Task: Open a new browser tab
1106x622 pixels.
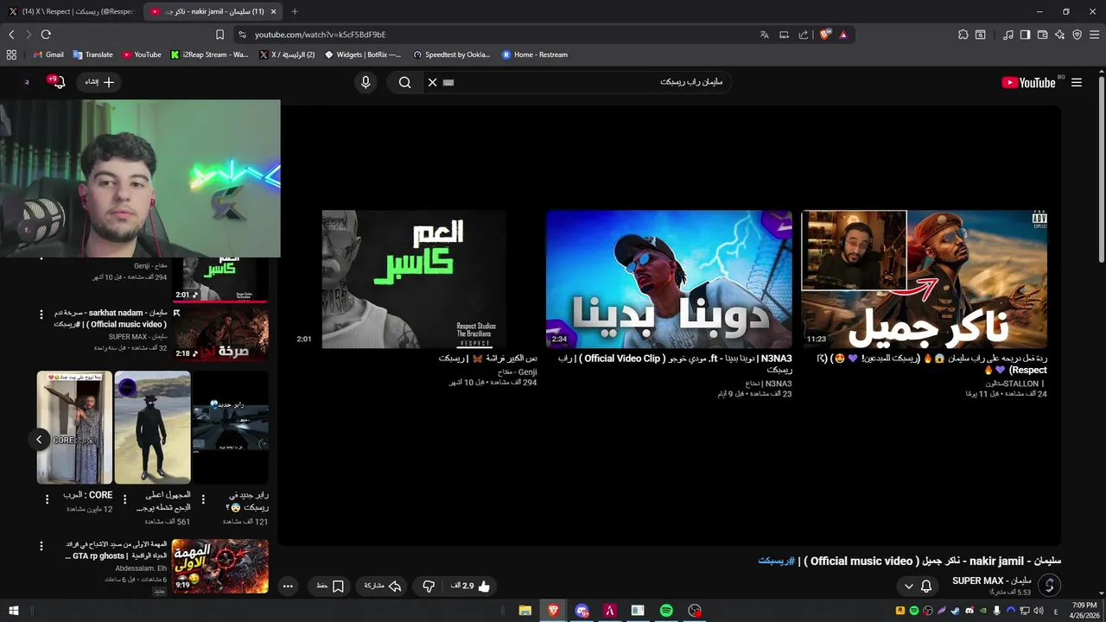Action: tap(295, 11)
